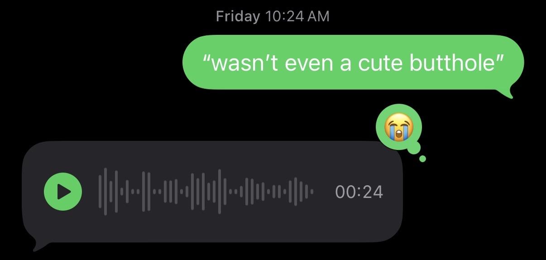Tap the crying face emoji reaction

[398, 126]
